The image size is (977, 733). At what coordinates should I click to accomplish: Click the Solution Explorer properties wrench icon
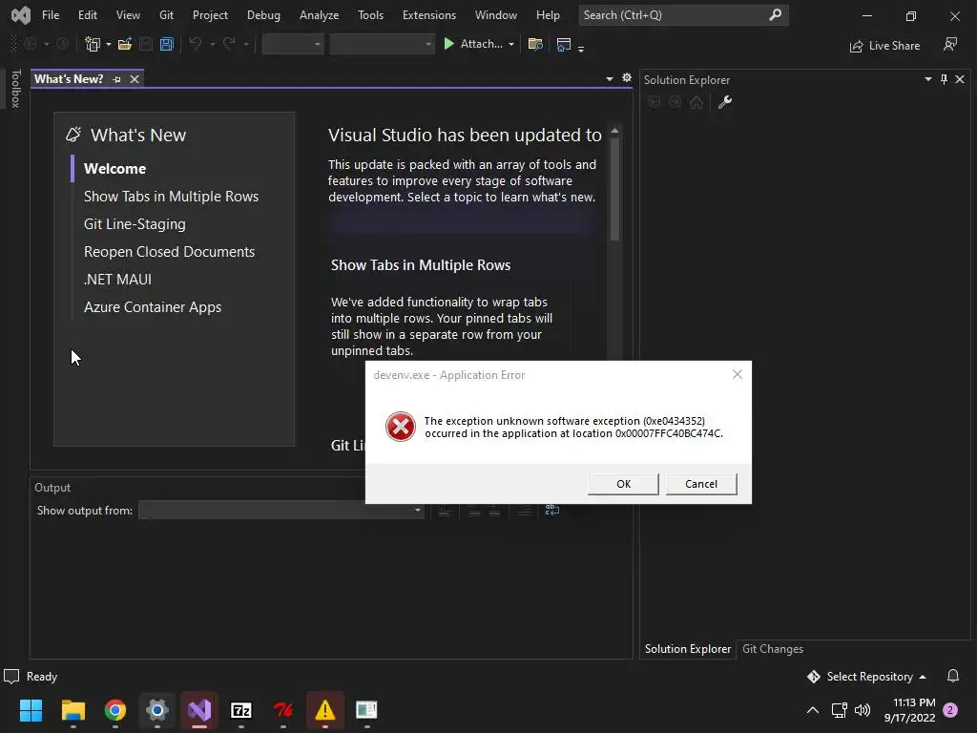pyautogui.click(x=725, y=102)
